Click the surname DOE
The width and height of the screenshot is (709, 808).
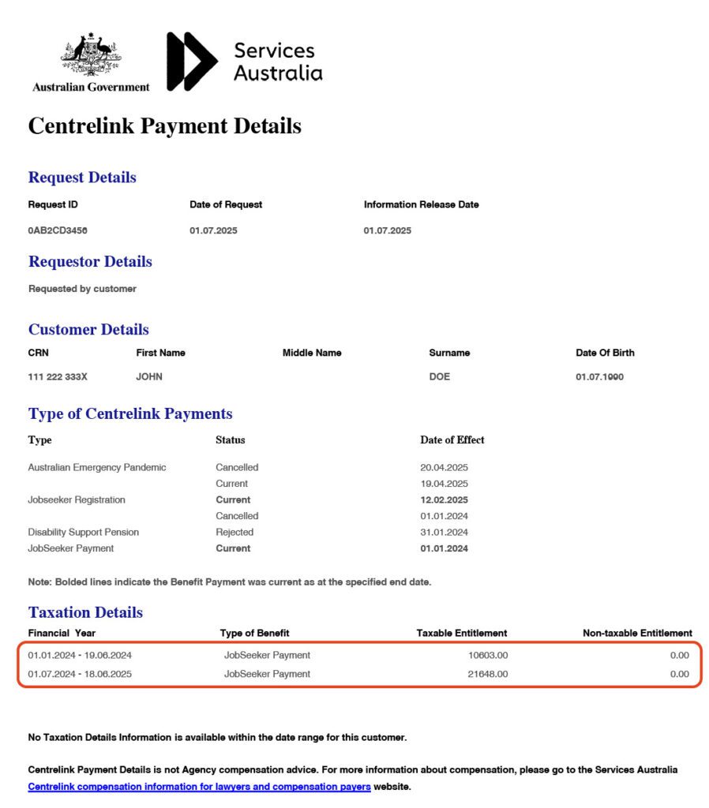click(x=439, y=376)
